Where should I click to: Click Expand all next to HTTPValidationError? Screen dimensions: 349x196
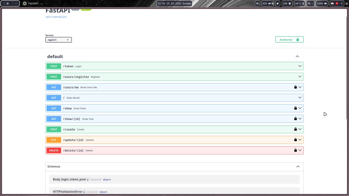pyautogui.click(x=92, y=192)
